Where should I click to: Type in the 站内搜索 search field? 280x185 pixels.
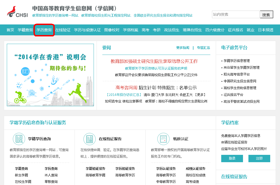tap(235, 14)
